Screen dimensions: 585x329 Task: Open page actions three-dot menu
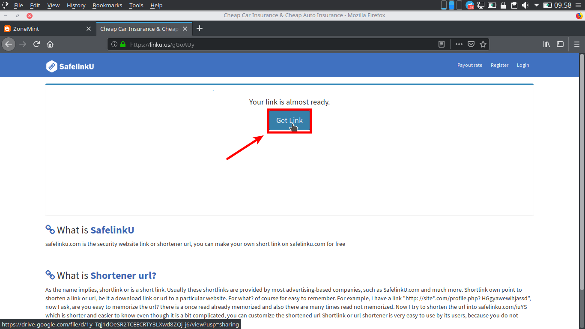[x=459, y=44]
